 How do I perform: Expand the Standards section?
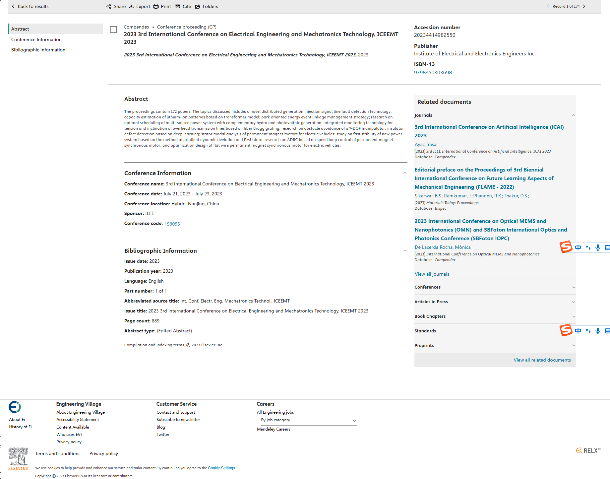click(425, 331)
